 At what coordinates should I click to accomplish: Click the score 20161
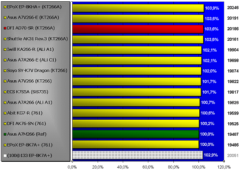click(233, 39)
